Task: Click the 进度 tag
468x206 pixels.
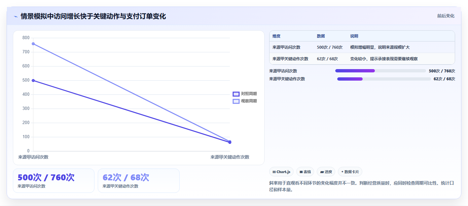Action: pyautogui.click(x=326, y=172)
